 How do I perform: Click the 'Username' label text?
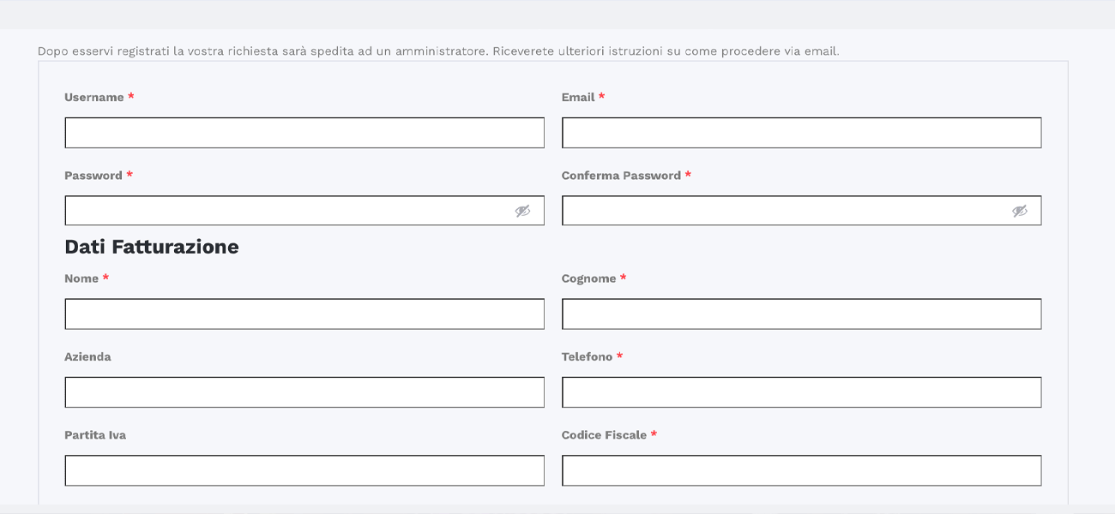click(x=94, y=98)
